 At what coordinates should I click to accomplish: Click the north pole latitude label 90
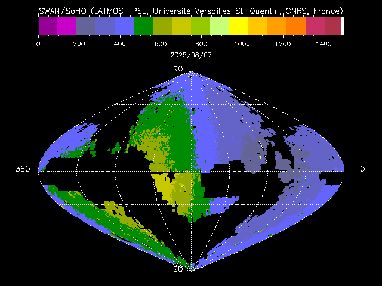click(178, 69)
